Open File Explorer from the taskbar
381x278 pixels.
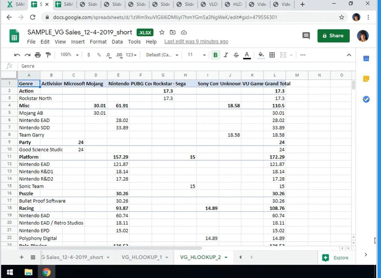click(29, 272)
